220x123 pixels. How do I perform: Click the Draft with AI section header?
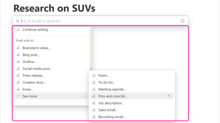25,41
